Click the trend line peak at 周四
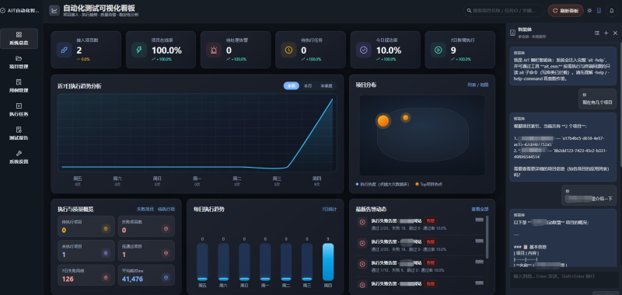Image resolution: width=622 pixels, height=295 pixels. (333, 99)
